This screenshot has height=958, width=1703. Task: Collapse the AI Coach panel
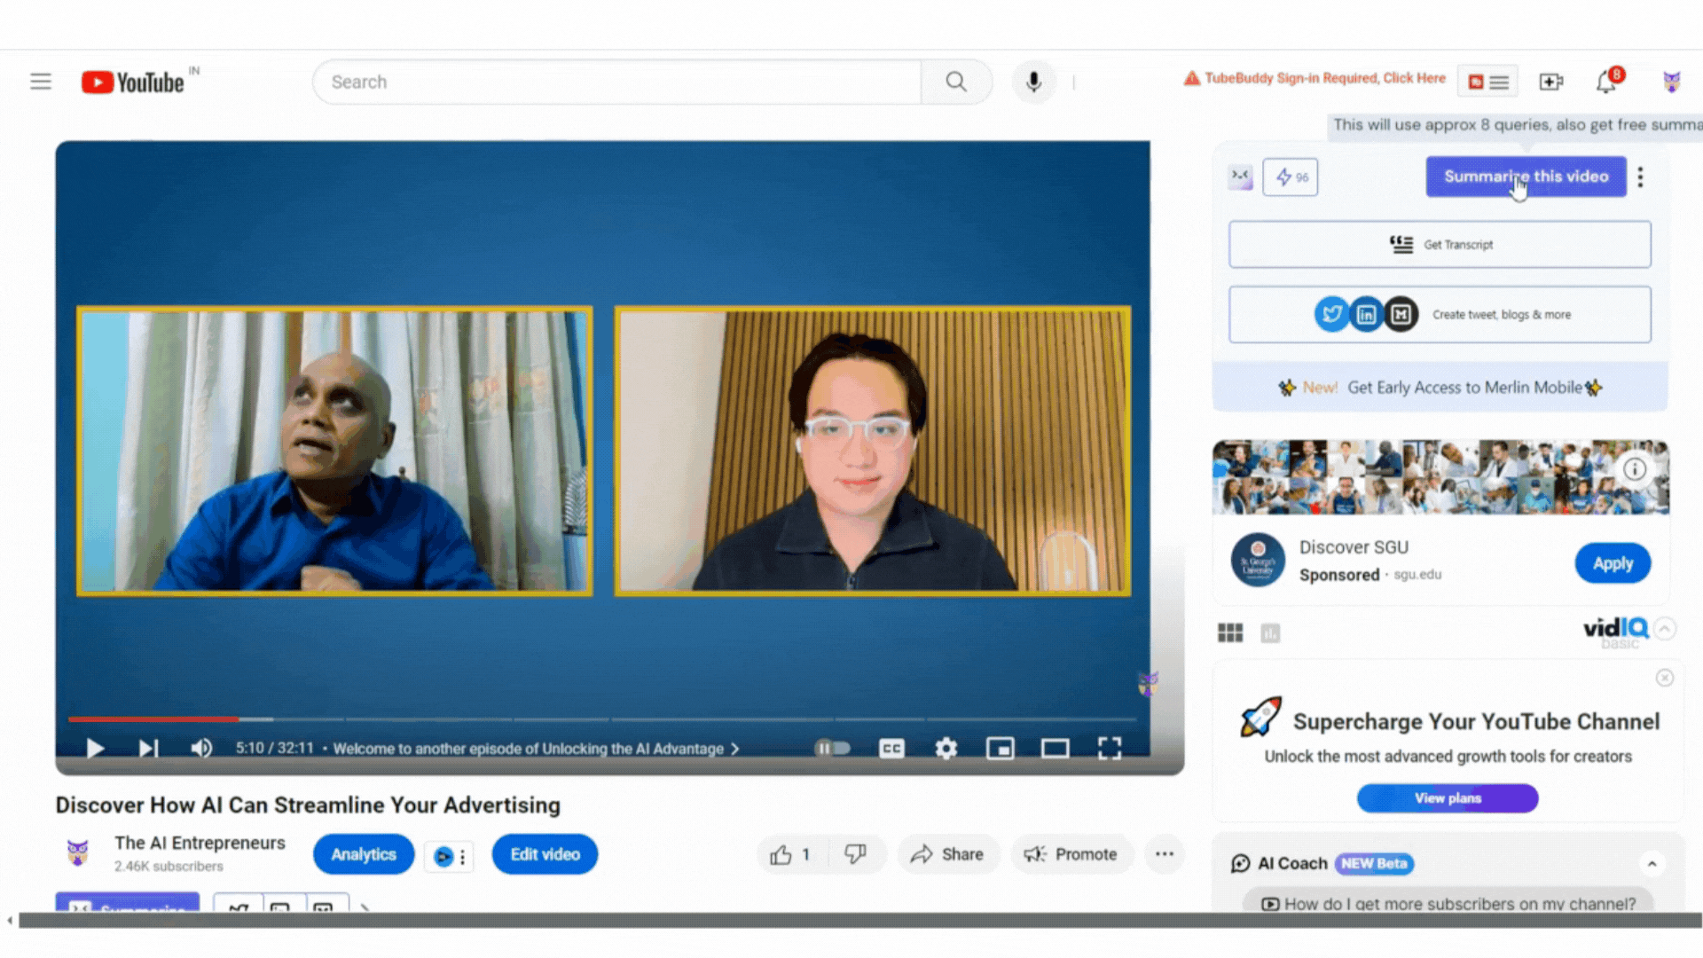[x=1652, y=863]
